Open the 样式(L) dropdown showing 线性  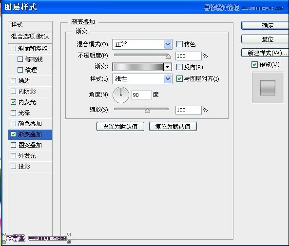pos(142,79)
